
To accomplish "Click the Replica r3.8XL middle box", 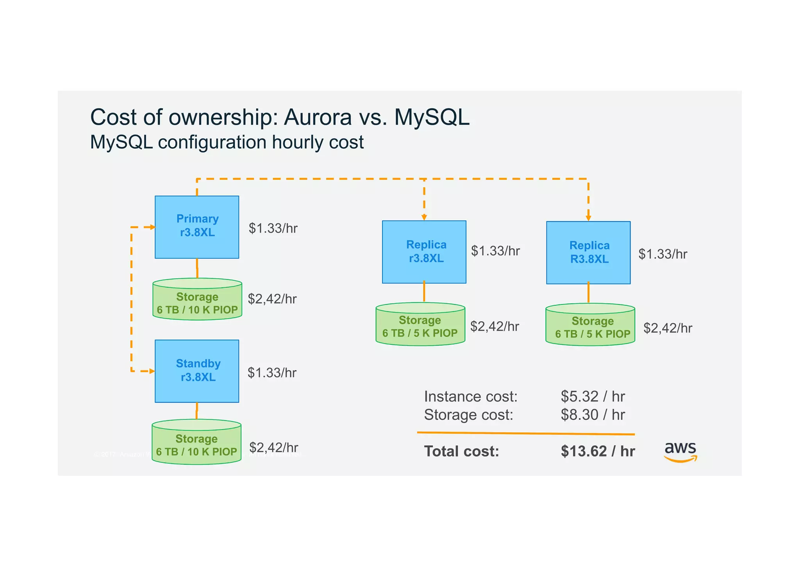I will click(x=424, y=252).
